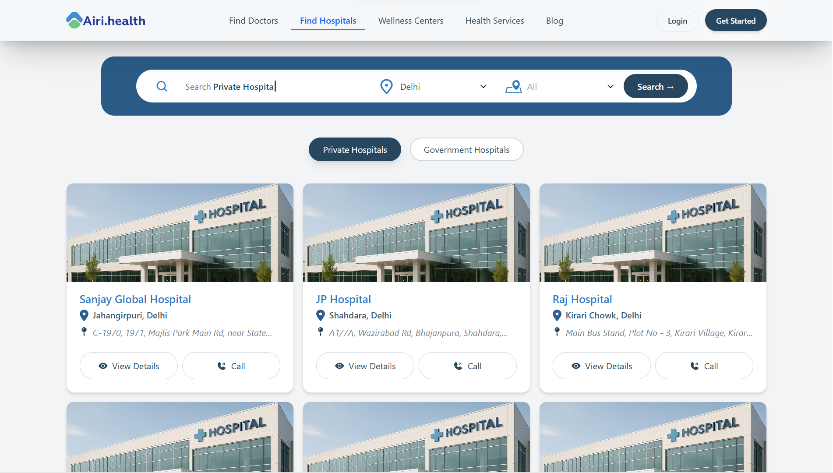Open JP Hospital title link
Image resolution: width=833 pixels, height=473 pixels.
click(343, 299)
